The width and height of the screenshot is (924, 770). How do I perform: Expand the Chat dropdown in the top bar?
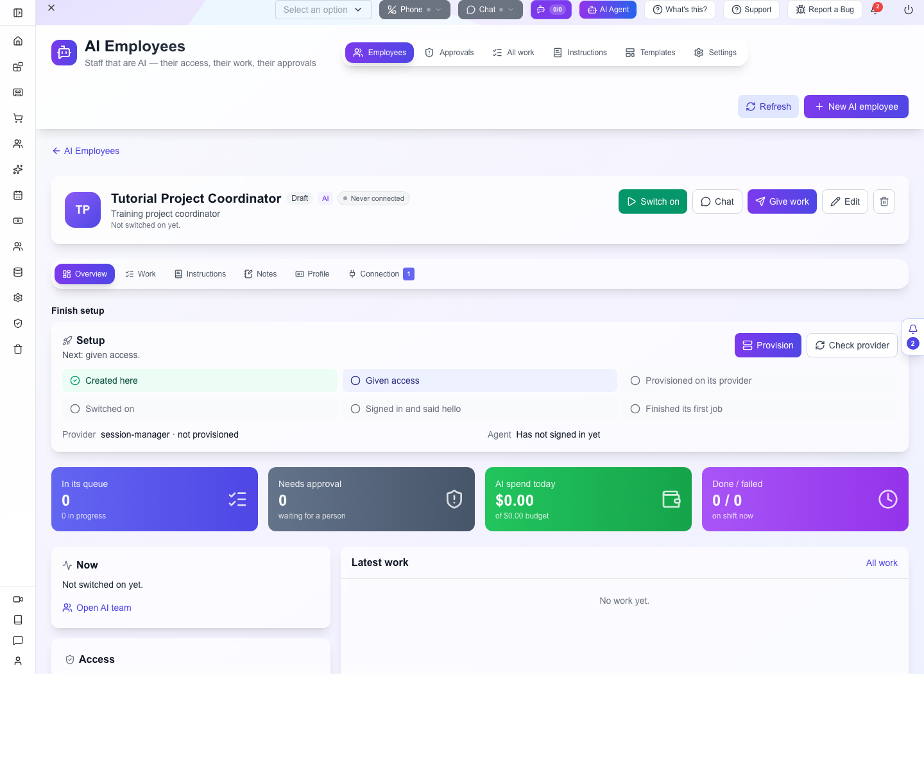(490, 10)
